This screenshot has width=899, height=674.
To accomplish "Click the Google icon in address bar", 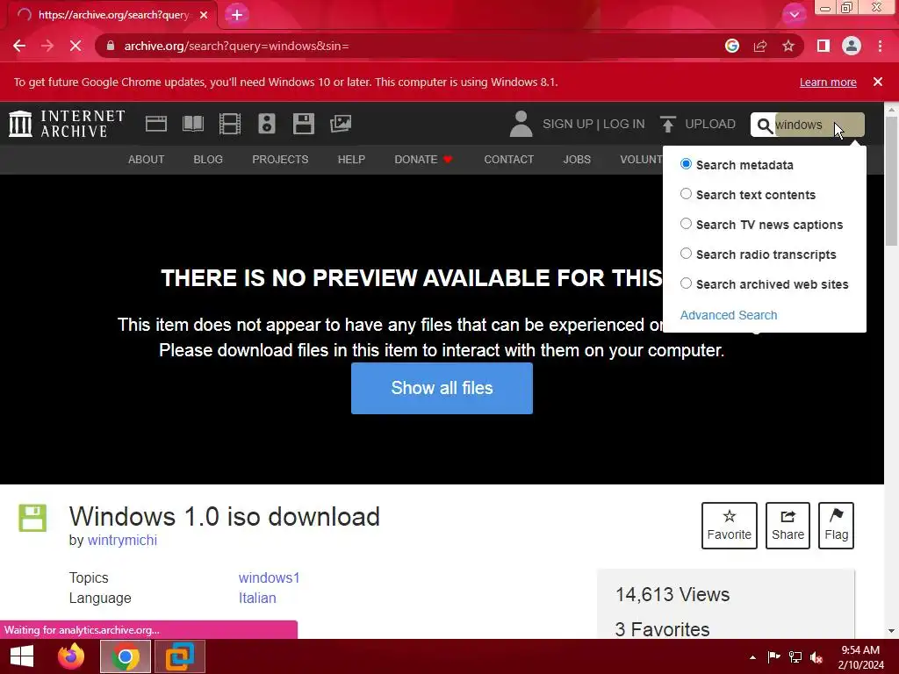I will [x=731, y=46].
